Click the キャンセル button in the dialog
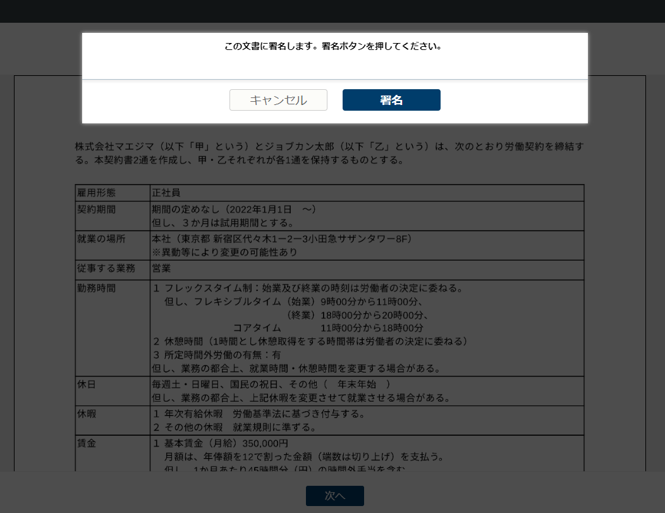This screenshot has width=665, height=513. click(278, 100)
